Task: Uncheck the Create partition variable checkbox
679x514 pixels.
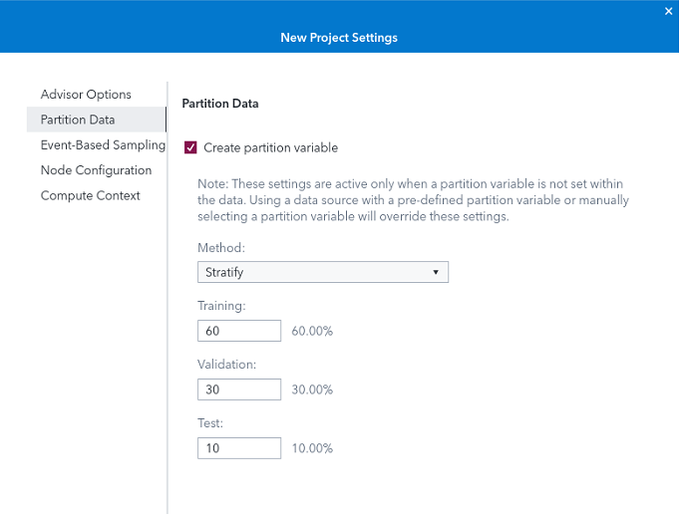Action: tap(191, 147)
